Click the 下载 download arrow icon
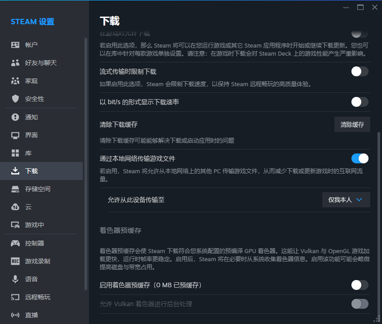 [x=15, y=171]
